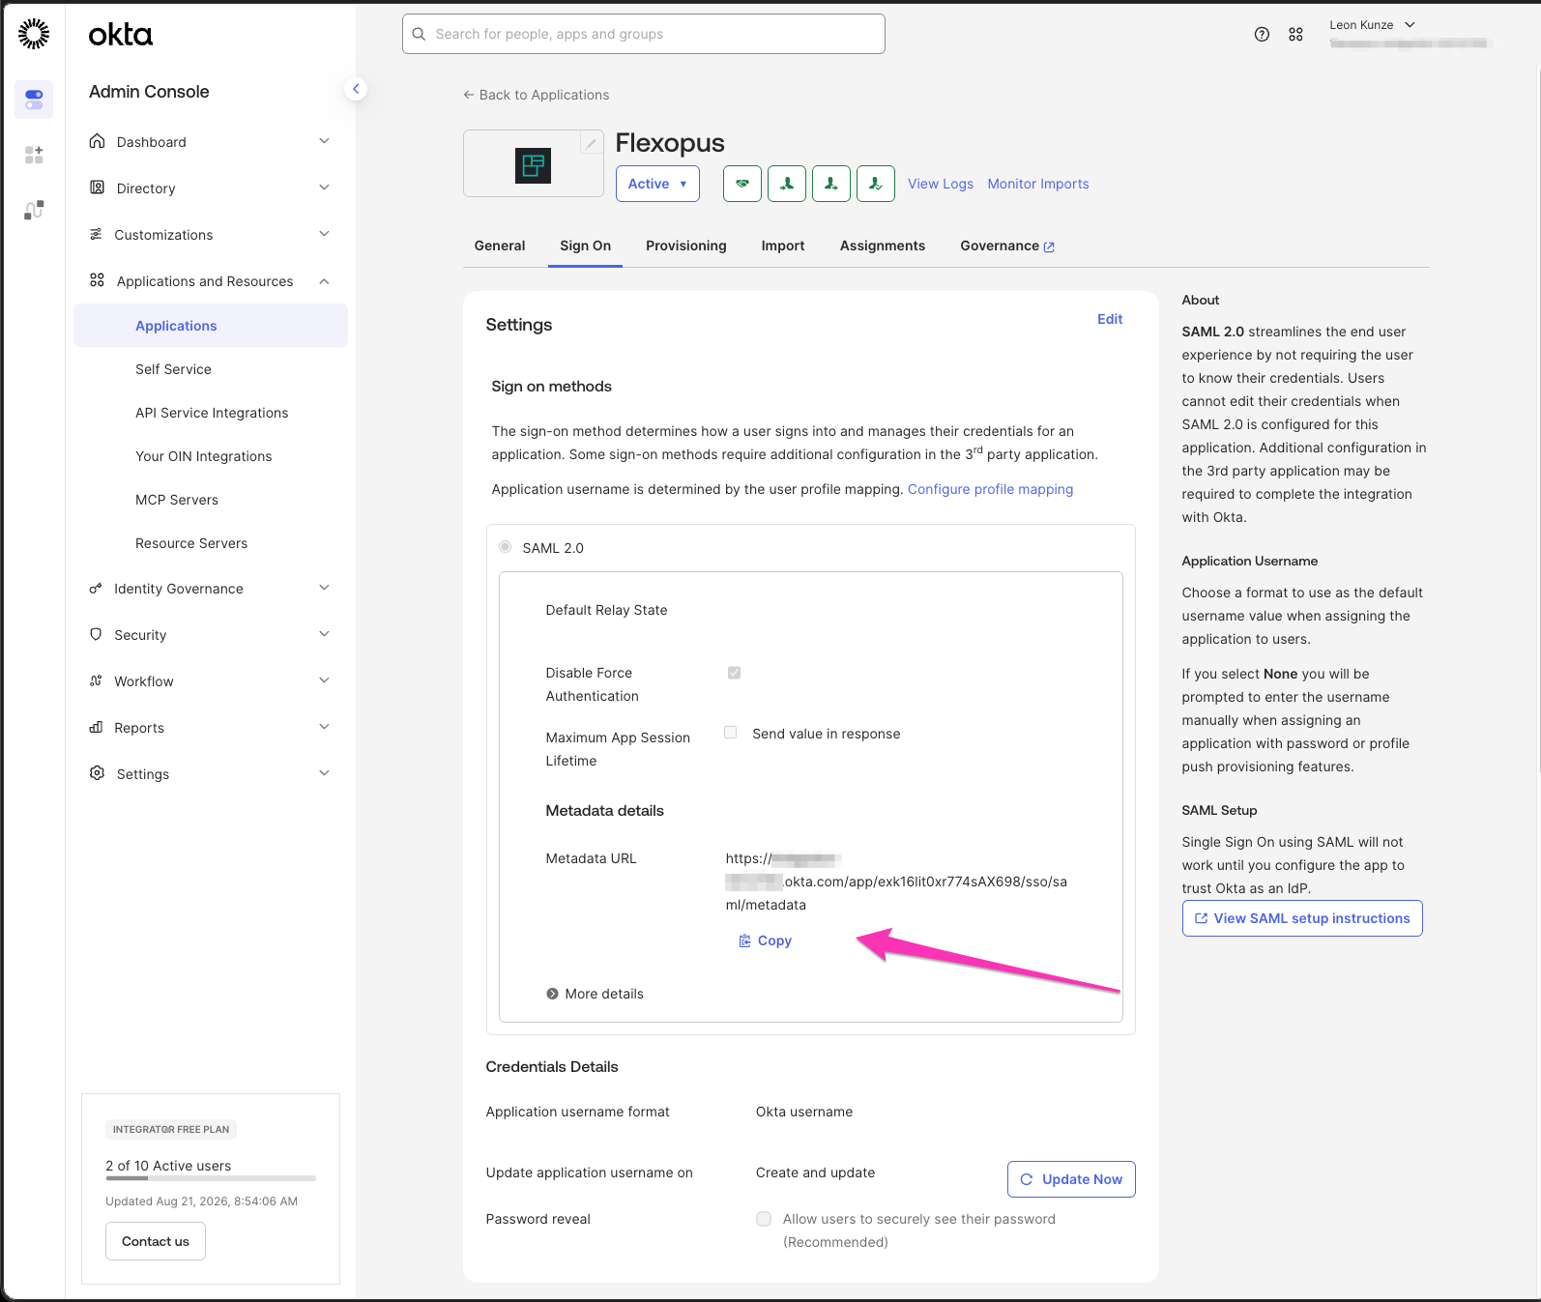Edit the app logo with the pencil icon
Screen dimensions: 1541x1302
[x=591, y=143]
